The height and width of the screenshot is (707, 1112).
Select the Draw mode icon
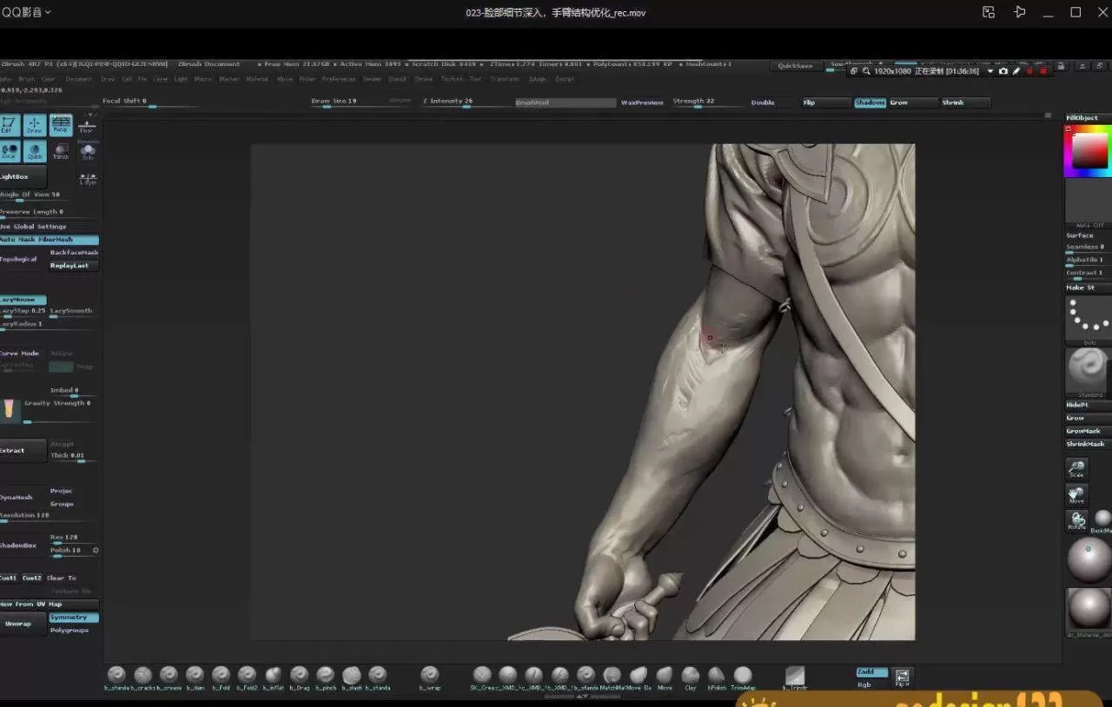pos(35,125)
